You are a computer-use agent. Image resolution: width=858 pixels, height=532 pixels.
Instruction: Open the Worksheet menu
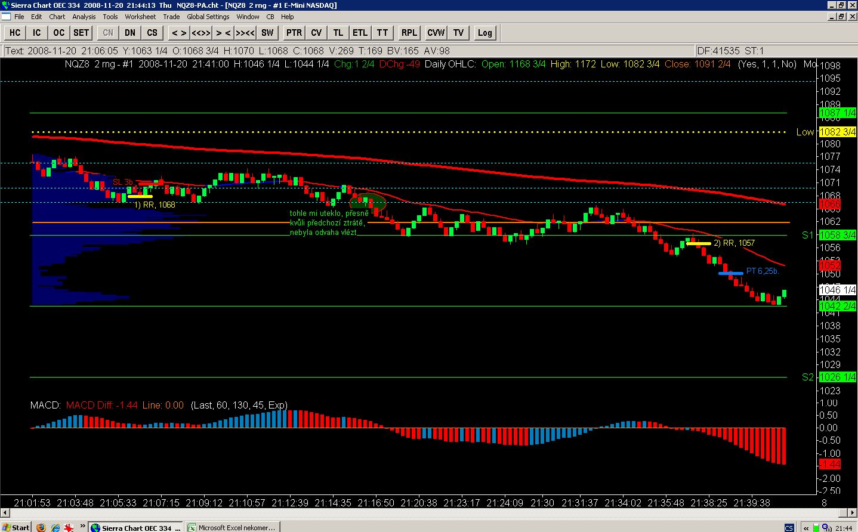[x=140, y=17]
